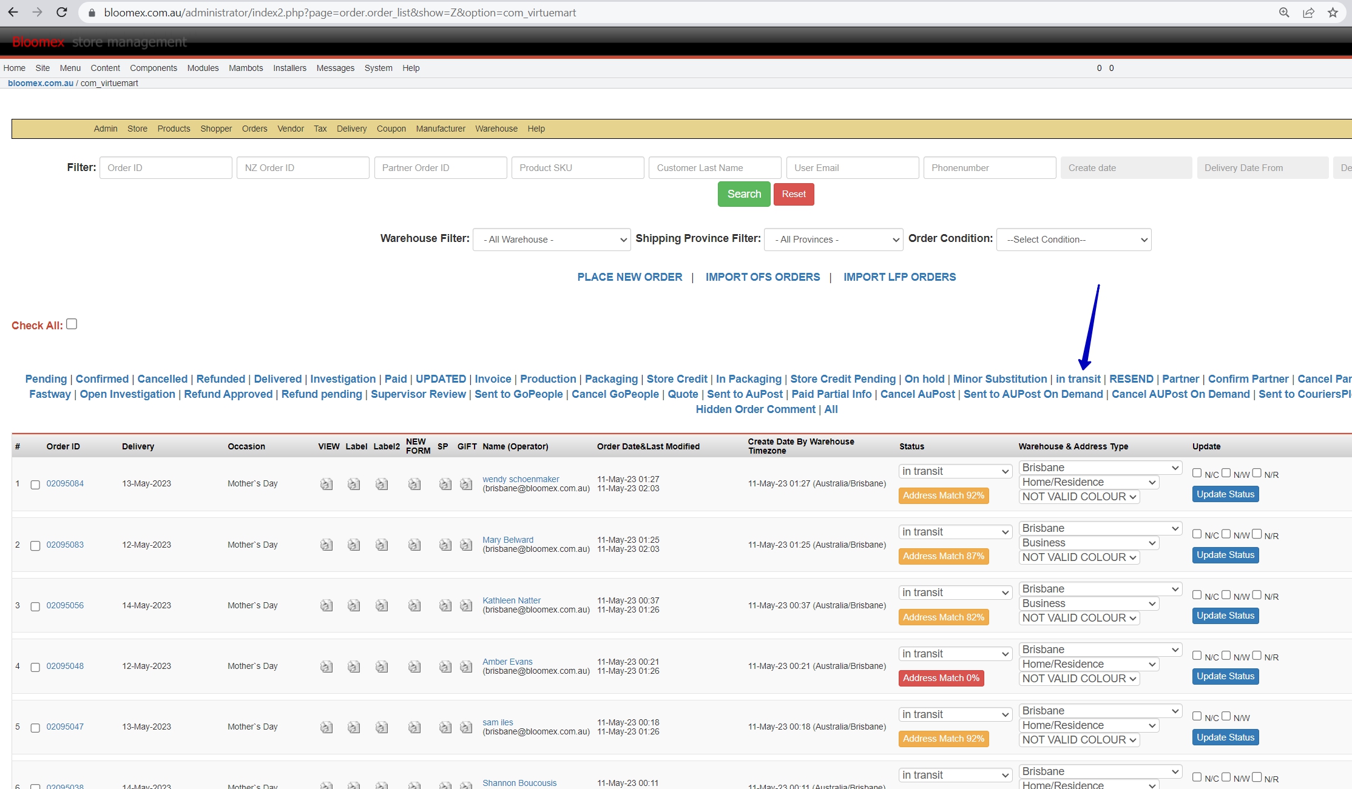
Task: Open VIEW icon for order 02095083
Action: pyautogui.click(x=326, y=545)
